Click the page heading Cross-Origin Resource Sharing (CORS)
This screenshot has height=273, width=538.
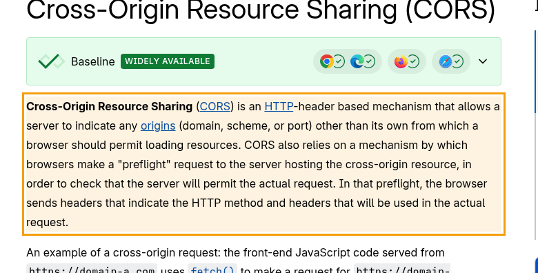[x=261, y=10]
